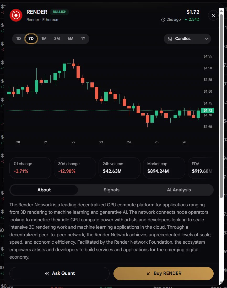
Task: Click the $1.72 current price marker on chart
Action: (208, 110)
